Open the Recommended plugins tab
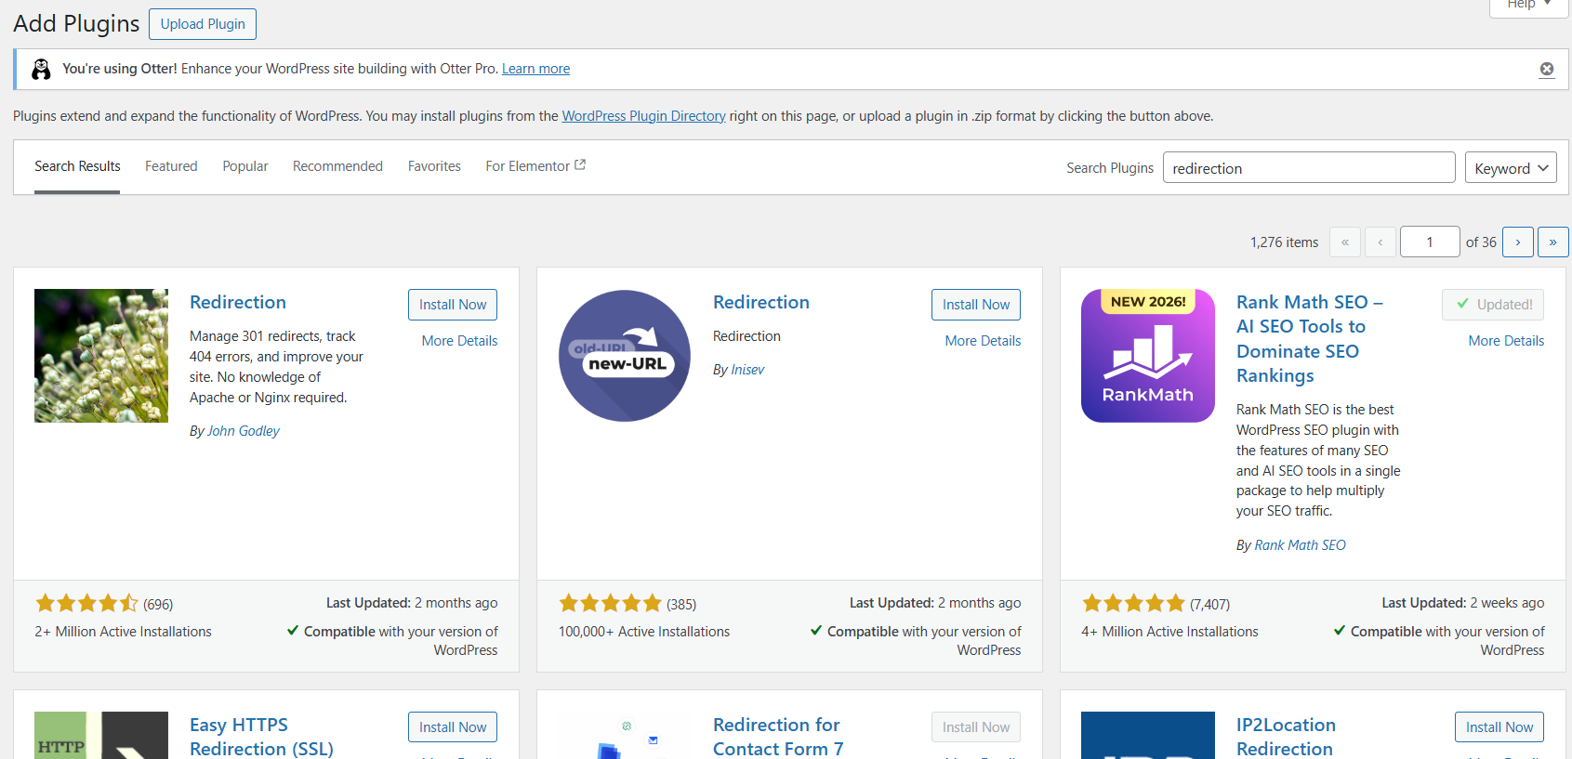This screenshot has width=1572, height=759. pyautogui.click(x=337, y=166)
